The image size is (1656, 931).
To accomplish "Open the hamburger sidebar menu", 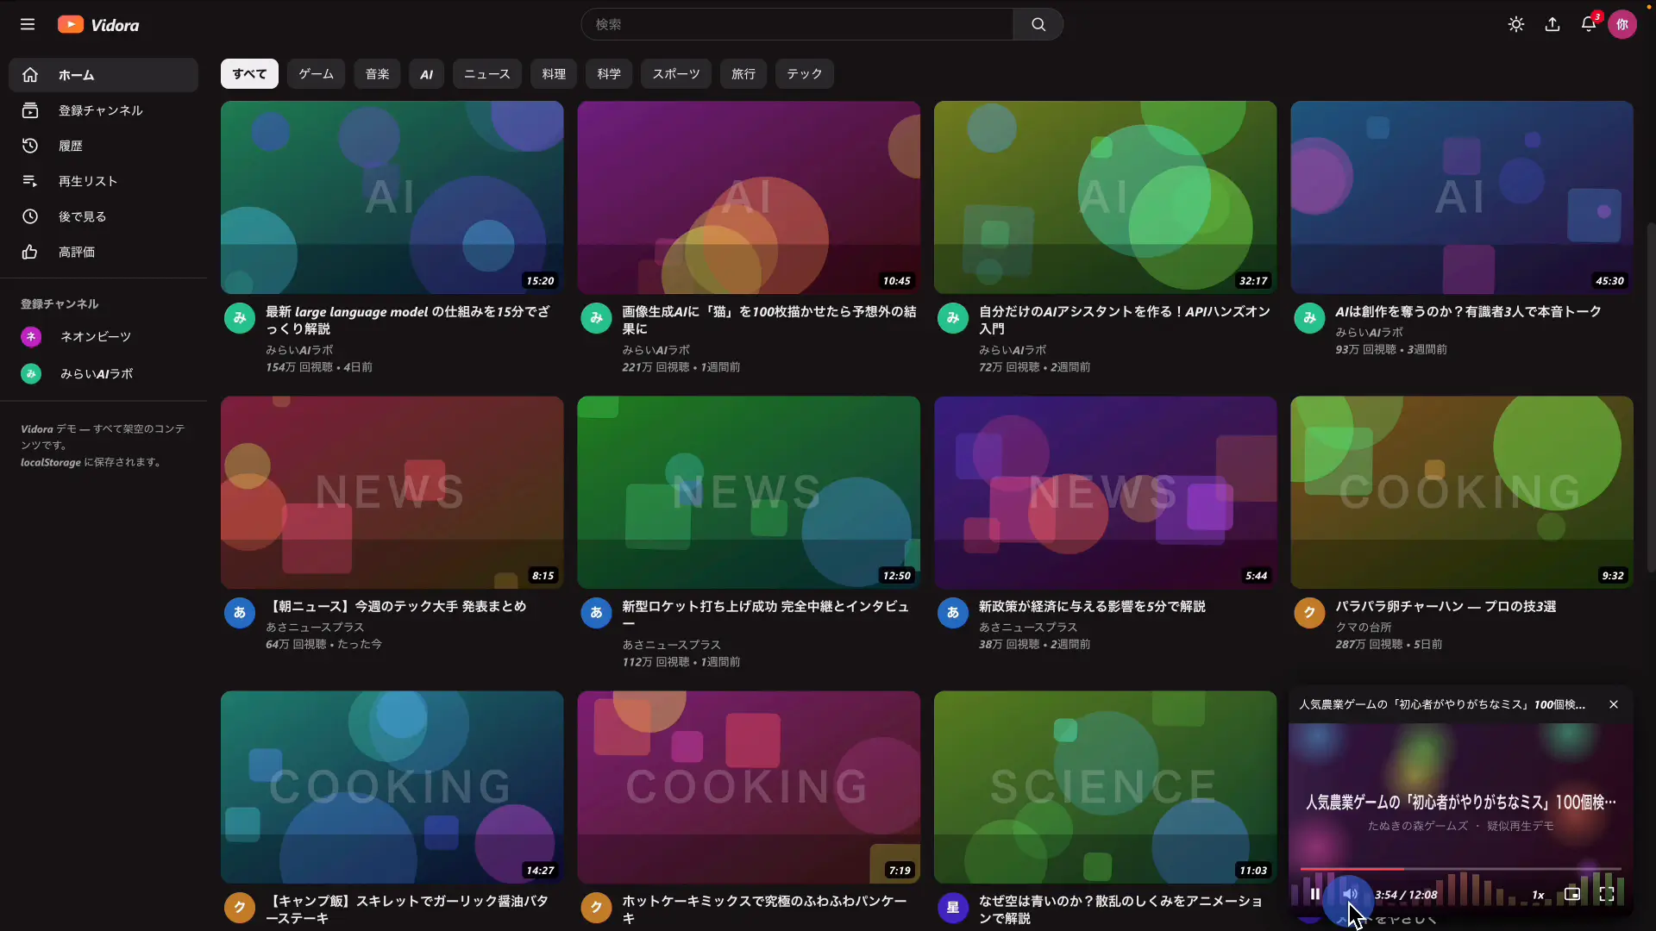I will click(x=28, y=24).
